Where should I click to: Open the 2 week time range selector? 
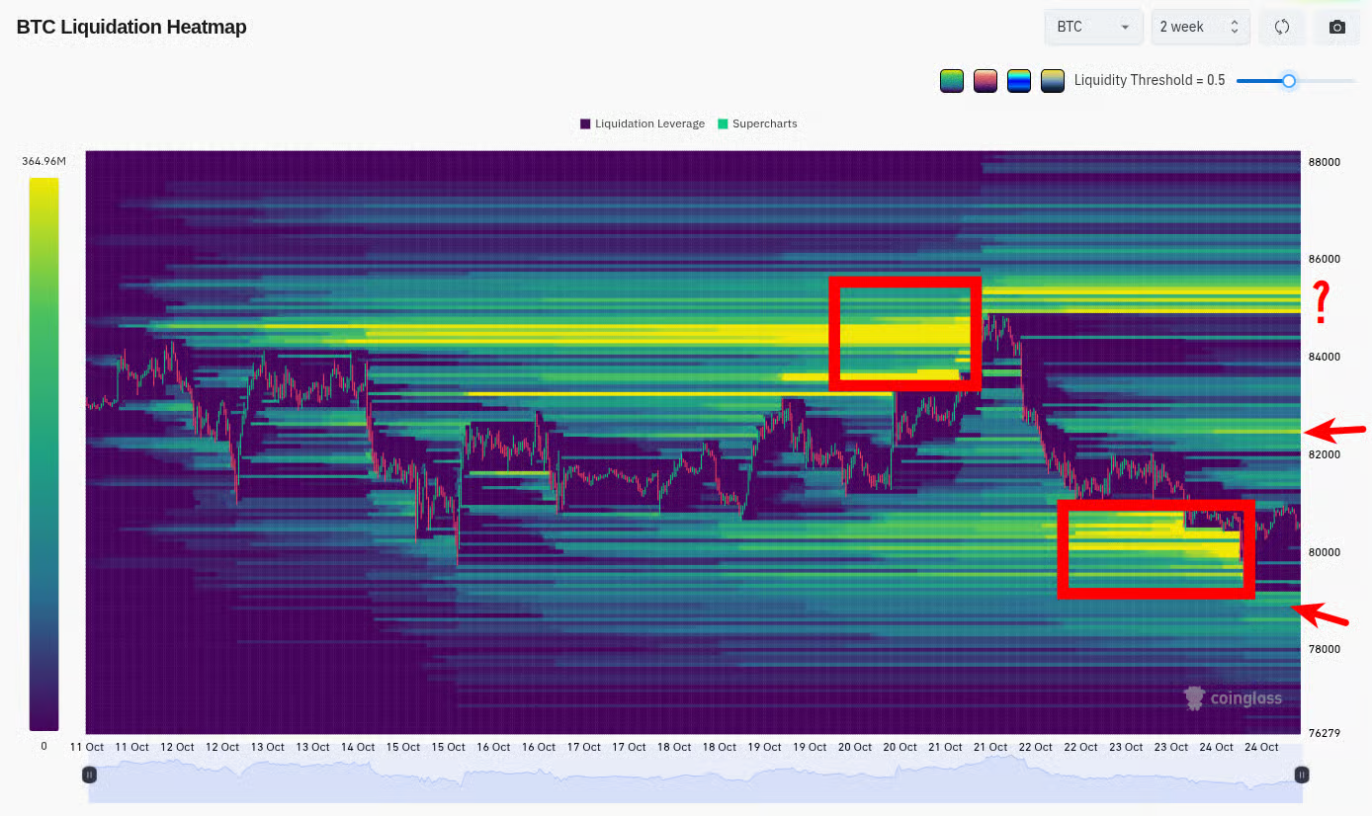[1200, 27]
